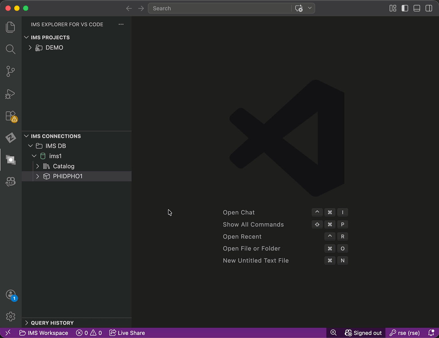This screenshot has width=439, height=338.
Task: Open the Accounts menu with badge
Action: 11,295
